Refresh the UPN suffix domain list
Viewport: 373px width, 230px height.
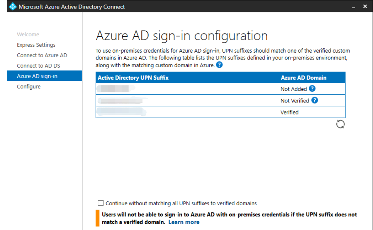[x=340, y=124]
